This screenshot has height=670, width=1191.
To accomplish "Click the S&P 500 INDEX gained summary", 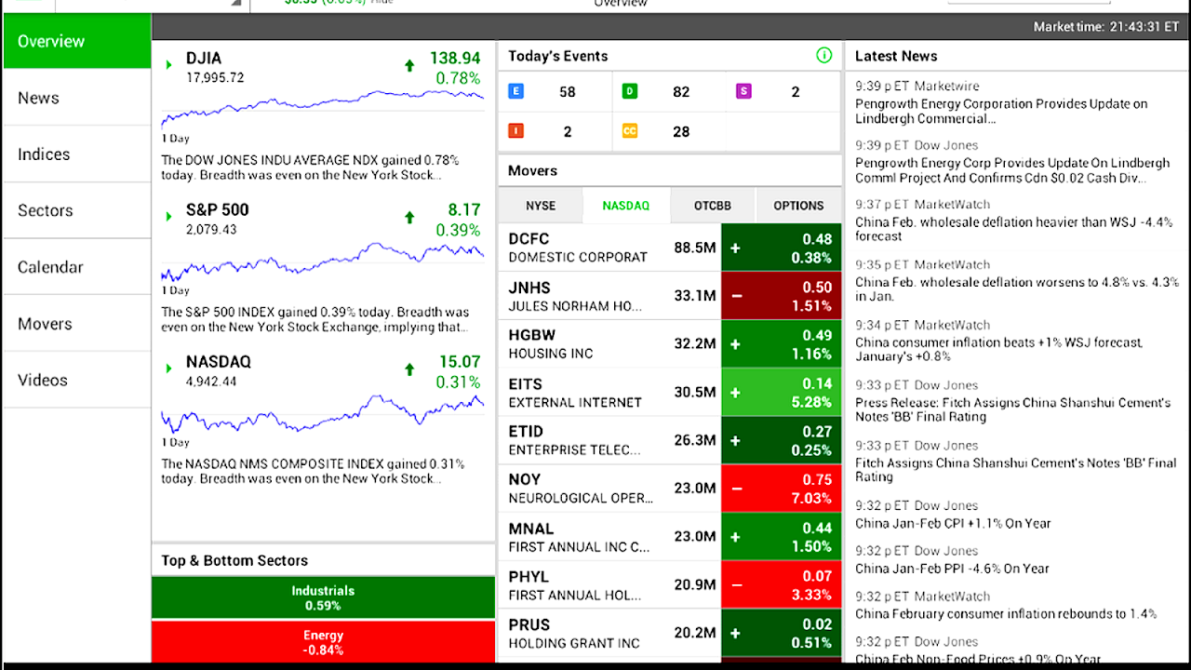I will coord(315,319).
